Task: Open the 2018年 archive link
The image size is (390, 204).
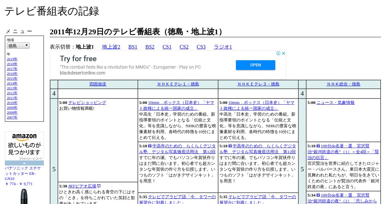Action: [x=12, y=64]
